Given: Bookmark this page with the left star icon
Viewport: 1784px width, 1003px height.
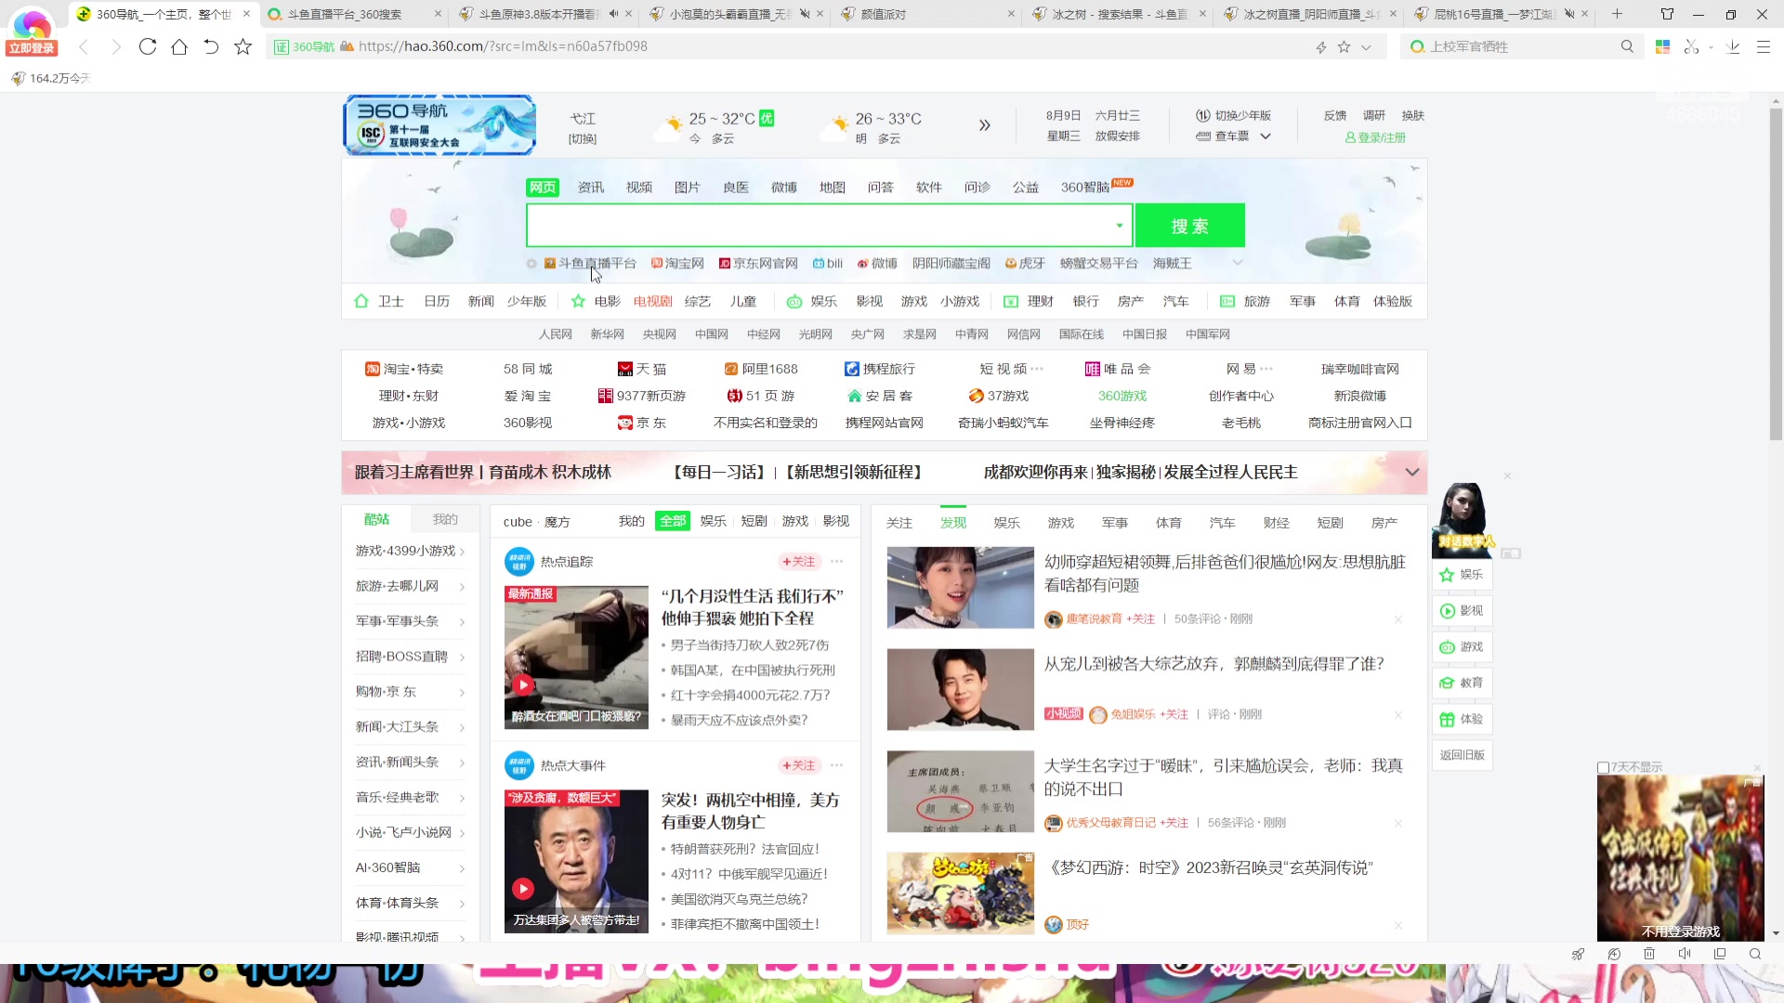Looking at the screenshot, I should tap(243, 46).
